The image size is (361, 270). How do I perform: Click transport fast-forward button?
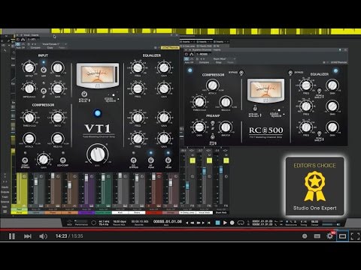199,223
